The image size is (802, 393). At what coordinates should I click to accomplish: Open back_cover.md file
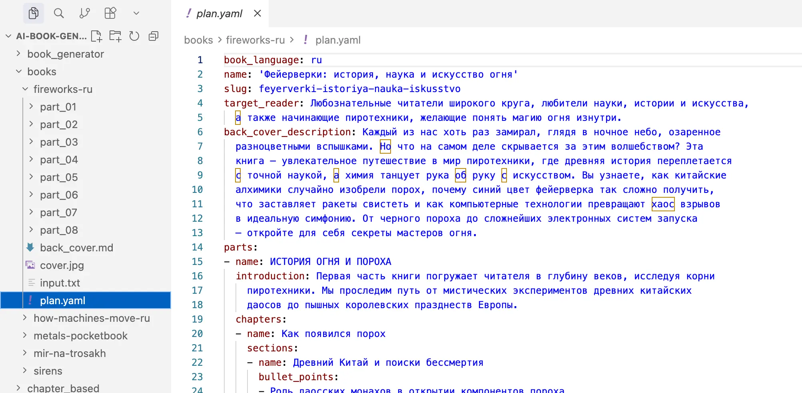tap(76, 248)
